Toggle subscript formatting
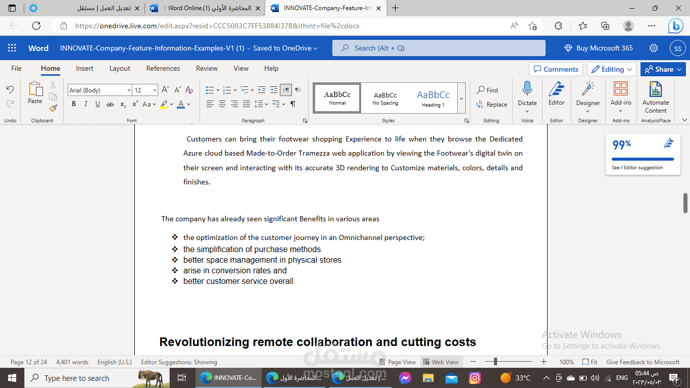The height and width of the screenshot is (388, 690). click(x=123, y=104)
